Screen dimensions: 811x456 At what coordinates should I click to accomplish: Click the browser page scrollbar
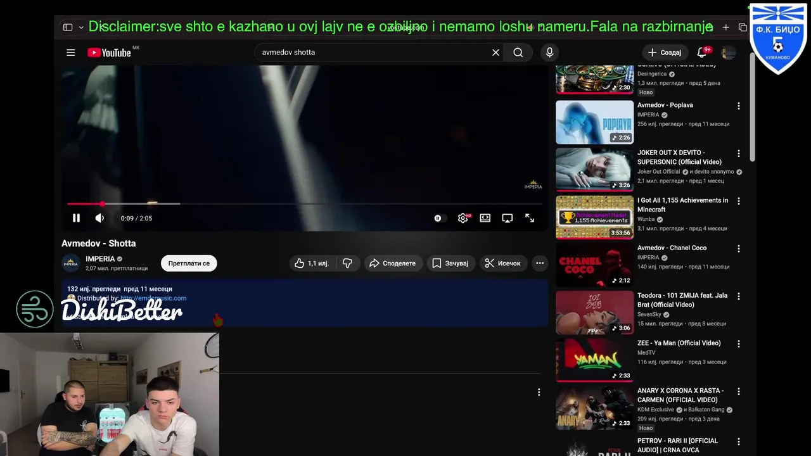752,108
